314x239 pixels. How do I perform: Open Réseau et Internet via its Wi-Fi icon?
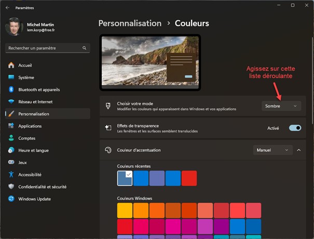11,102
